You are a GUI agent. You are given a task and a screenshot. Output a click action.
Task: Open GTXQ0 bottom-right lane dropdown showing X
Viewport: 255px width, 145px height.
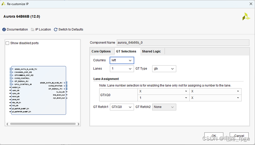215,98
